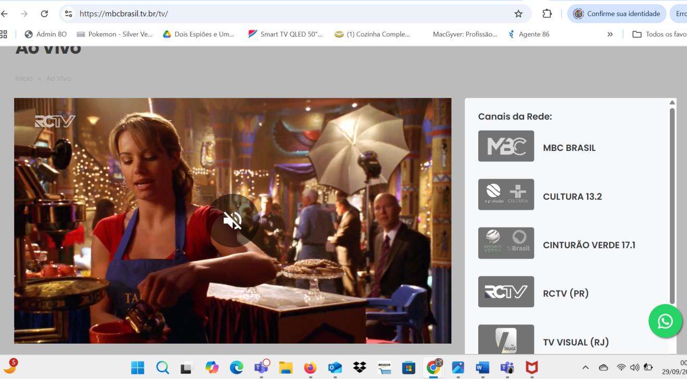This screenshot has height=379, width=687.
Task: Open the TV Visual channel logo
Action: tap(506, 339)
